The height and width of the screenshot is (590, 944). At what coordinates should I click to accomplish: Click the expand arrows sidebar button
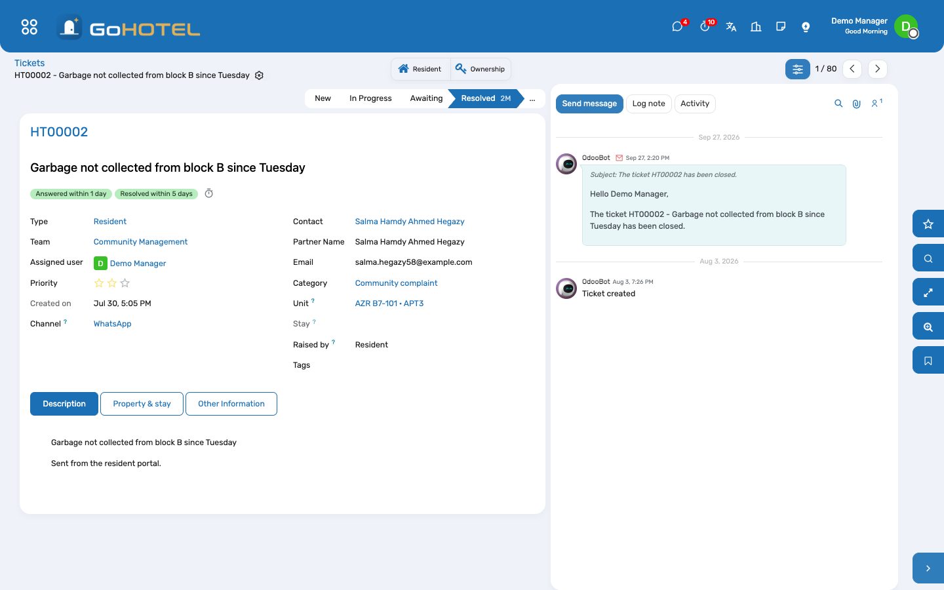[x=928, y=292]
